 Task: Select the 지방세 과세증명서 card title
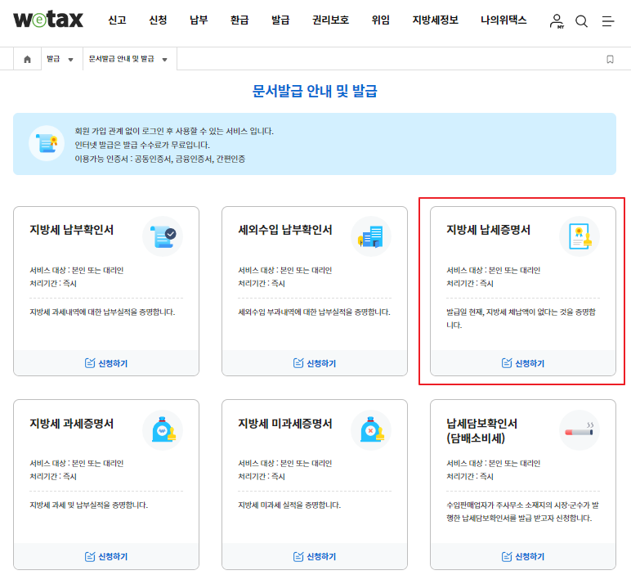(72, 424)
